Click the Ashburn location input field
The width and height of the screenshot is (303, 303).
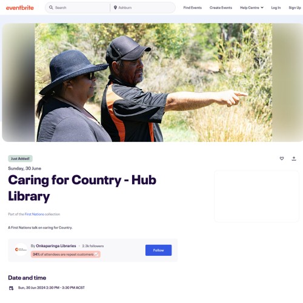[x=144, y=8]
